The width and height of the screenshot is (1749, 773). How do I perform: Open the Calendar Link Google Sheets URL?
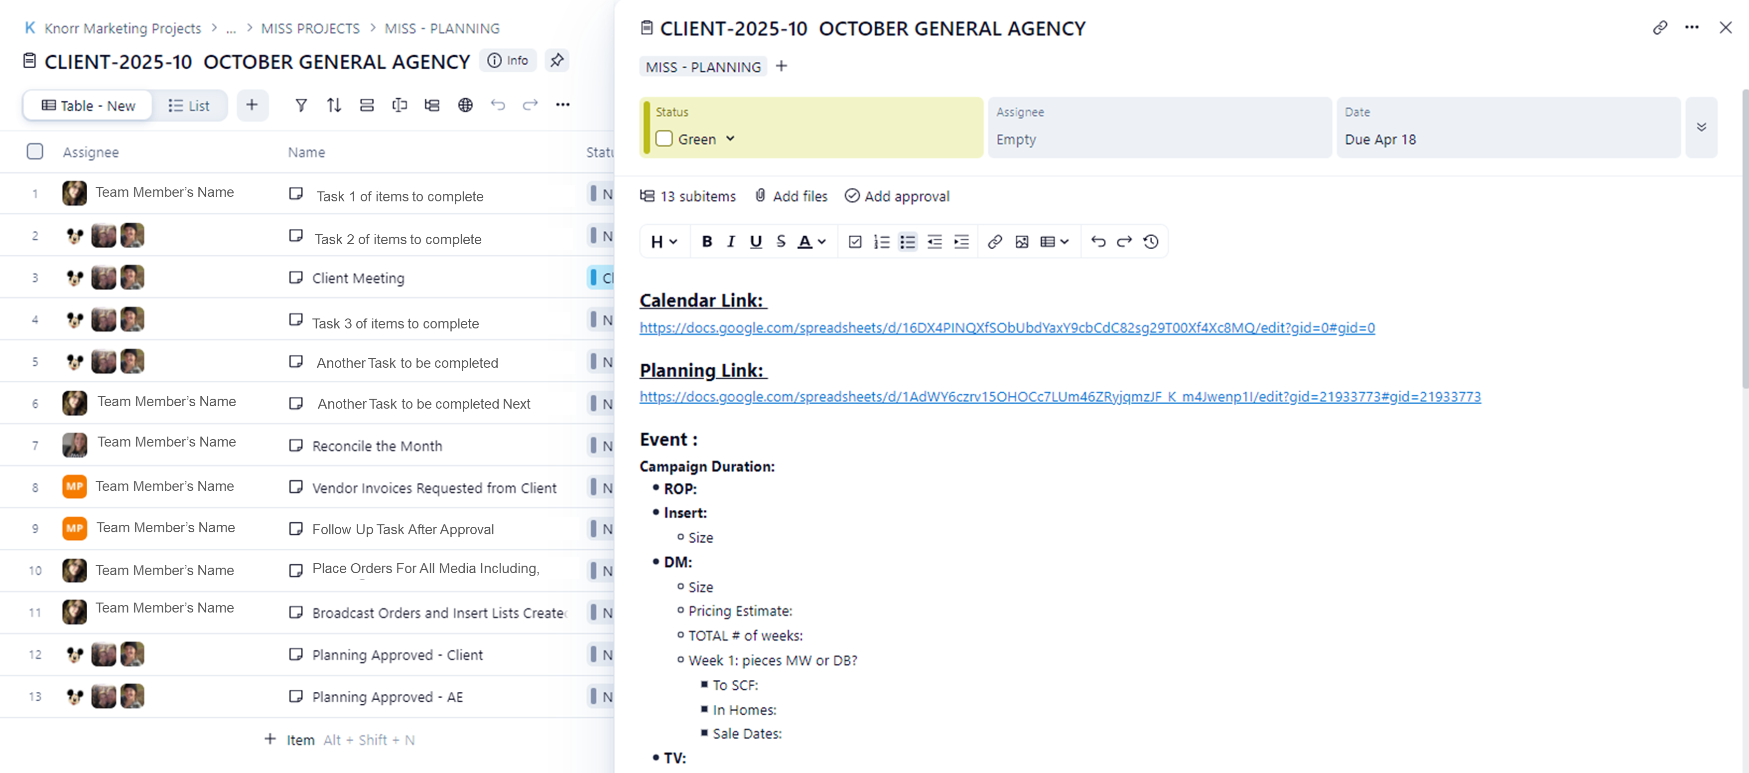pos(1006,328)
